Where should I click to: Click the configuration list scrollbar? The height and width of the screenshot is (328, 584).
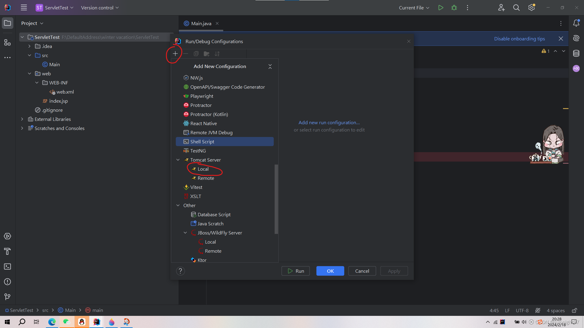[276, 199]
